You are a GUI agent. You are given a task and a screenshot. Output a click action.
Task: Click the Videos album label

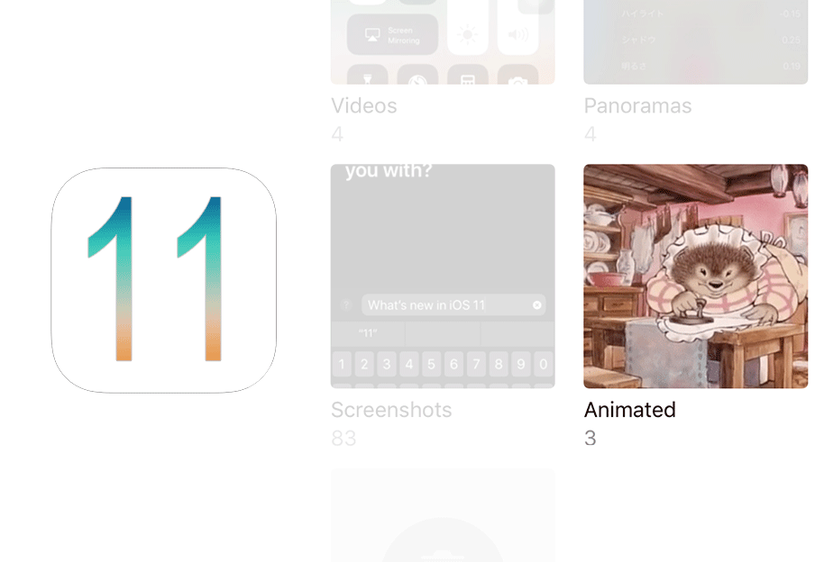tap(363, 105)
